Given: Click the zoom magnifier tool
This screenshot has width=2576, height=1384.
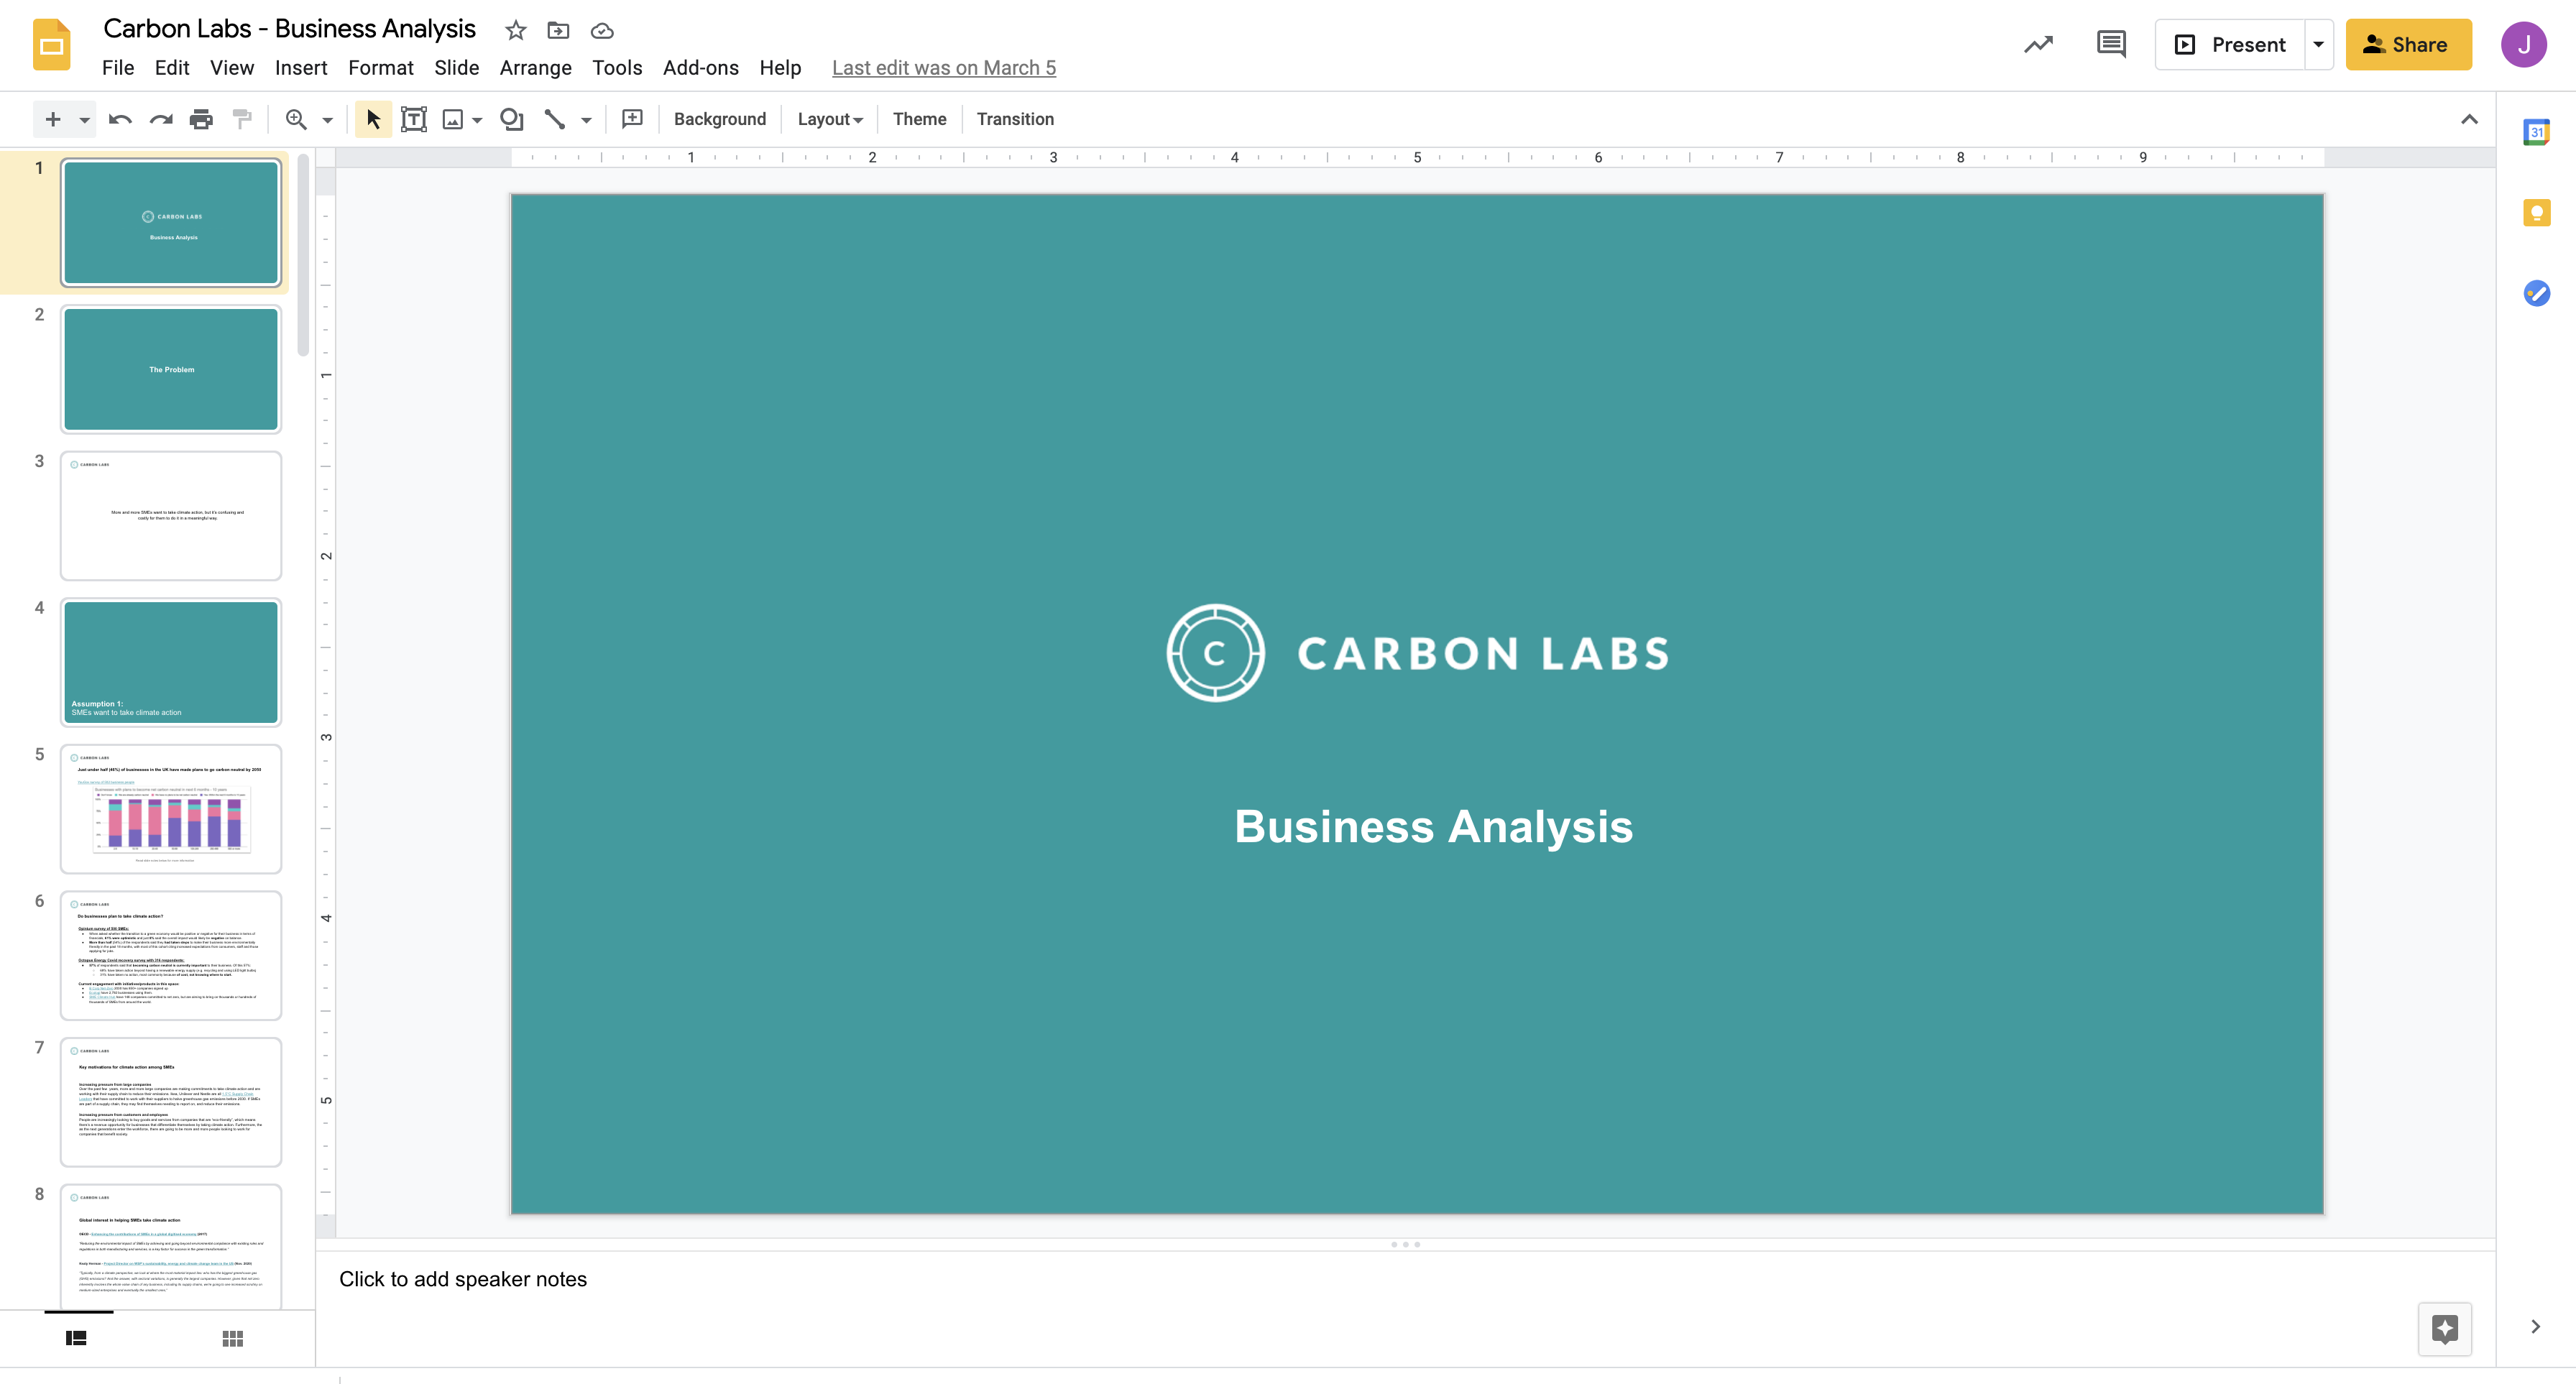Looking at the screenshot, I should pyautogui.click(x=296, y=119).
